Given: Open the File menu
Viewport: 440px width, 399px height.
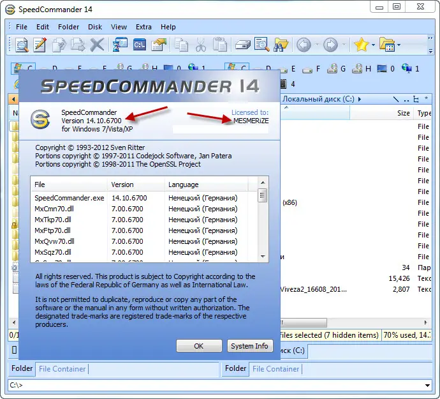Looking at the screenshot, I should point(22,27).
